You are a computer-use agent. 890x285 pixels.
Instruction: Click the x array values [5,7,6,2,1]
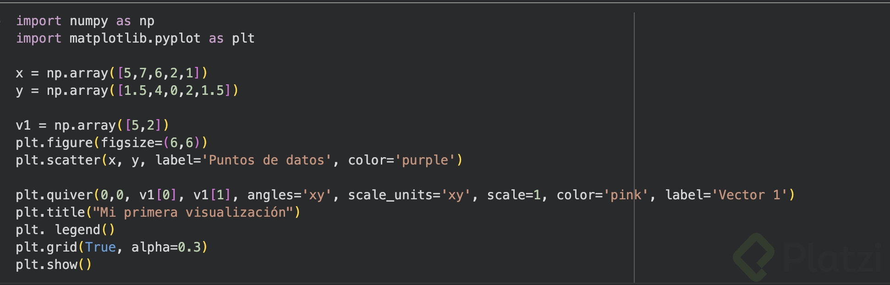[x=159, y=73]
